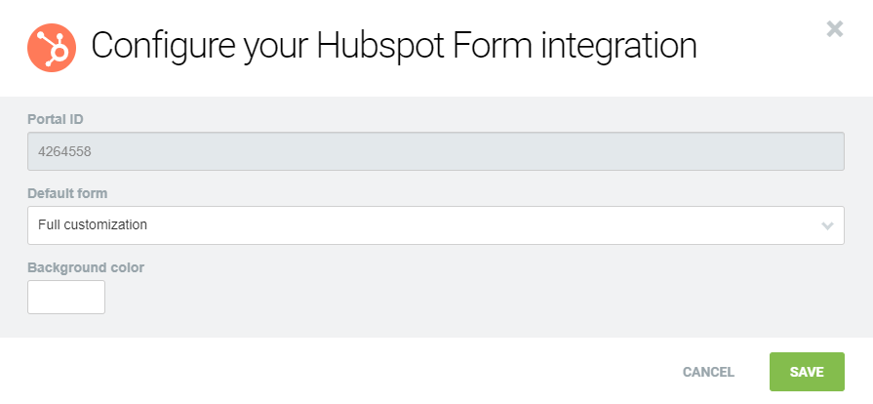Save the Hubspot Form configuration
The width and height of the screenshot is (873, 404).
807,372
